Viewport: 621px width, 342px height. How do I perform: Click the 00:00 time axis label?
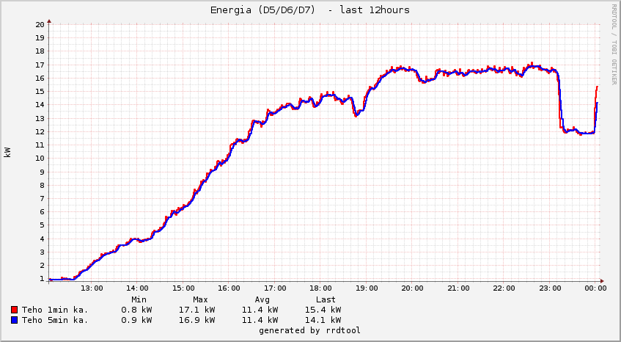click(595, 288)
